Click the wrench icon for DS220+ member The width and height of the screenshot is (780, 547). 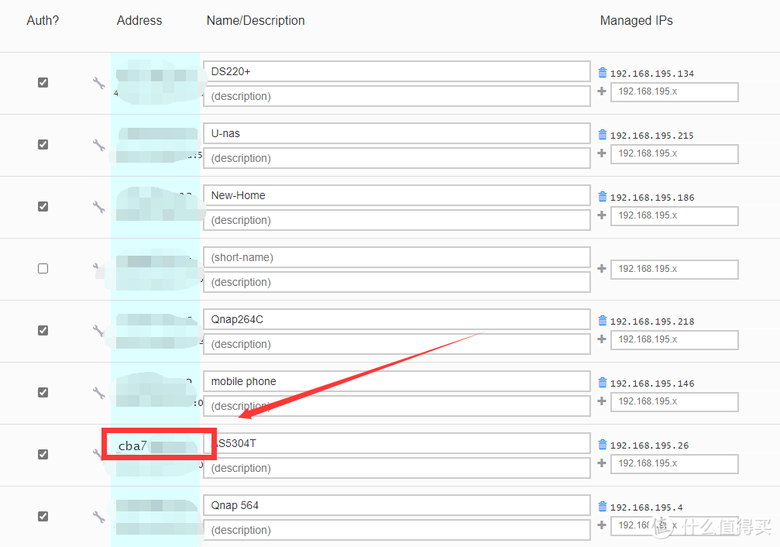tap(98, 83)
